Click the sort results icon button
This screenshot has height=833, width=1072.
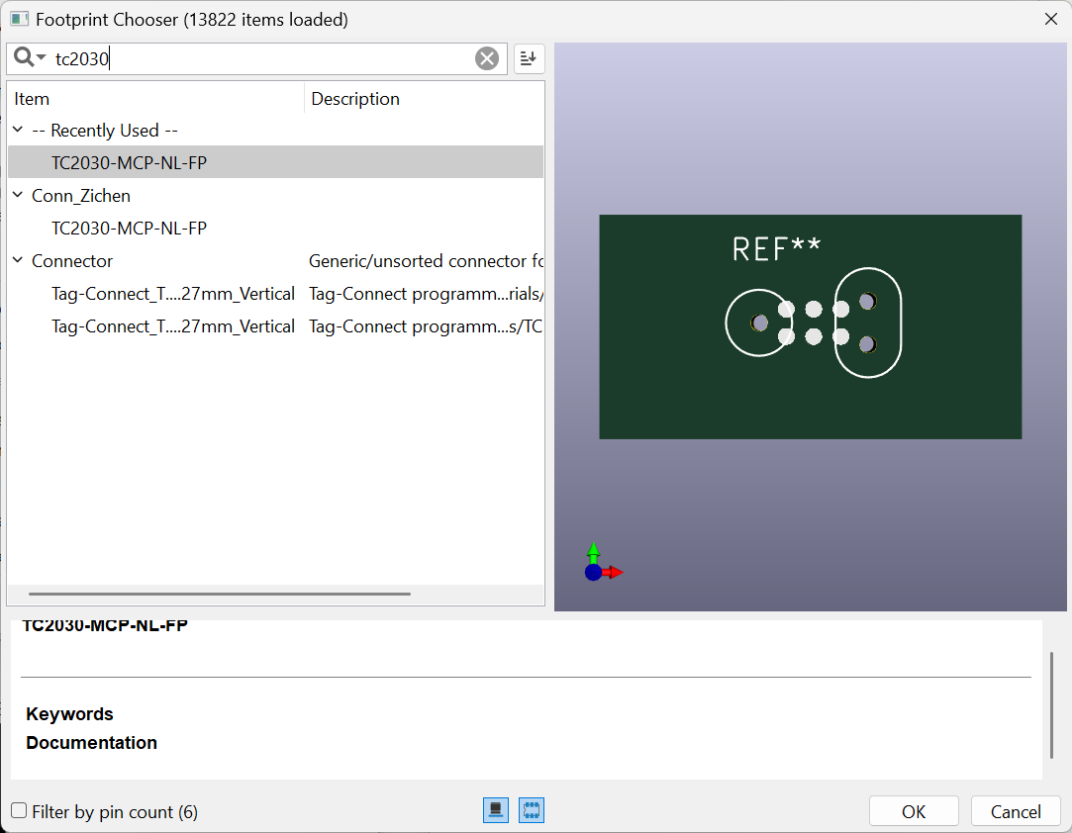(x=530, y=59)
